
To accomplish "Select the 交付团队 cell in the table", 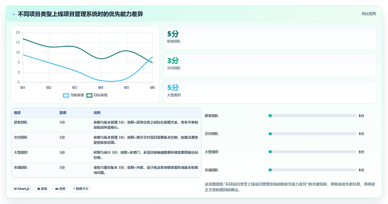I will (x=21, y=138).
